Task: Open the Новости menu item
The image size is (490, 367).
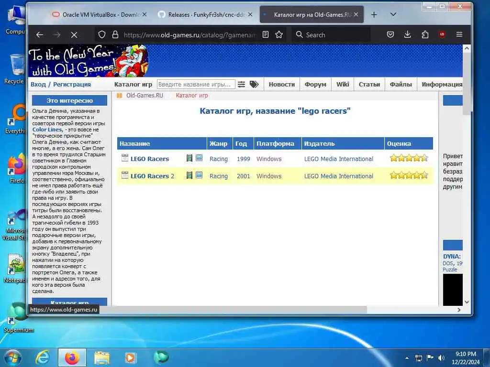Action: pyautogui.click(x=282, y=84)
